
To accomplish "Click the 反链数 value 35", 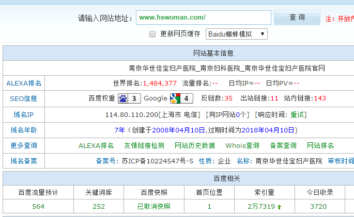I will [228, 98].
